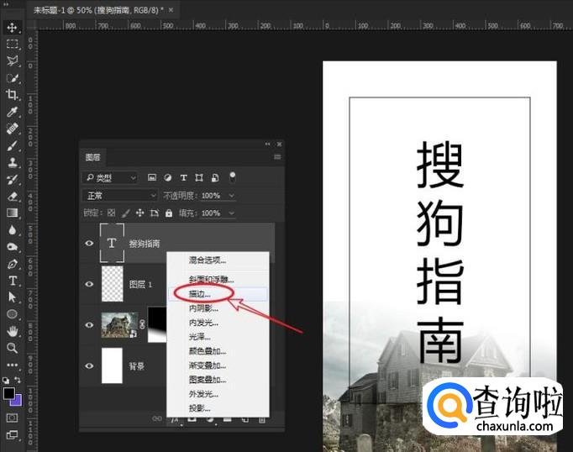Select the Move tool
Image resolution: width=573 pixels, height=452 pixels.
[x=13, y=28]
